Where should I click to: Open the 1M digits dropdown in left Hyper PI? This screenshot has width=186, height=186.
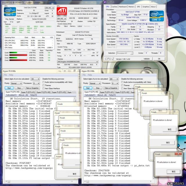pyautogui.click(x=35, y=79)
